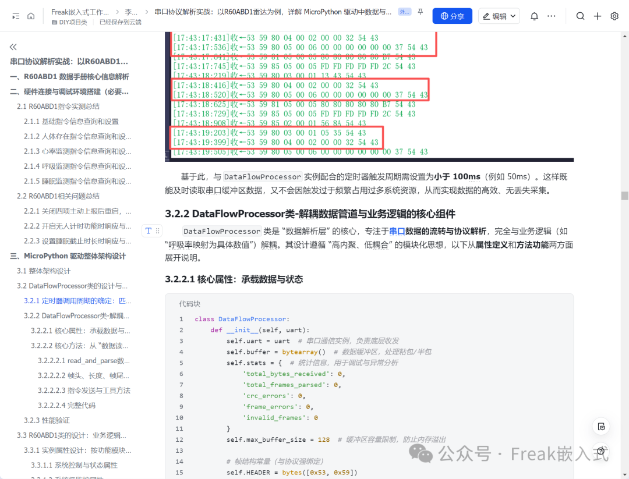
Task: Open outline item 3.2.2.2.3 指令发送与工具方法
Action: (84, 391)
